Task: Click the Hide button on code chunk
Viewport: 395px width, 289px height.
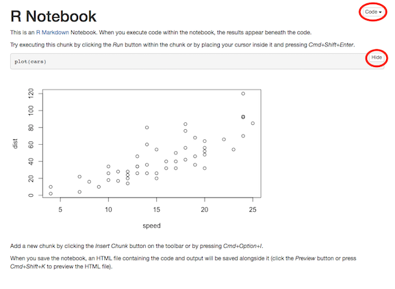Action: coord(377,57)
